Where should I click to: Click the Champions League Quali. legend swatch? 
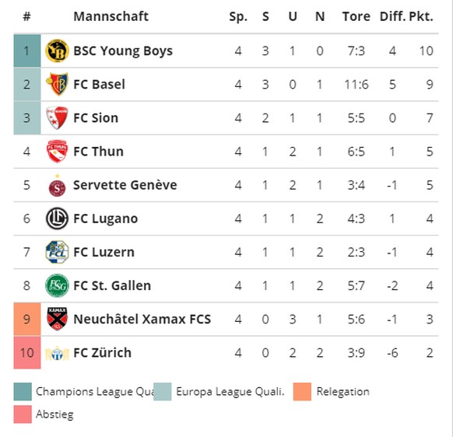click(x=23, y=392)
